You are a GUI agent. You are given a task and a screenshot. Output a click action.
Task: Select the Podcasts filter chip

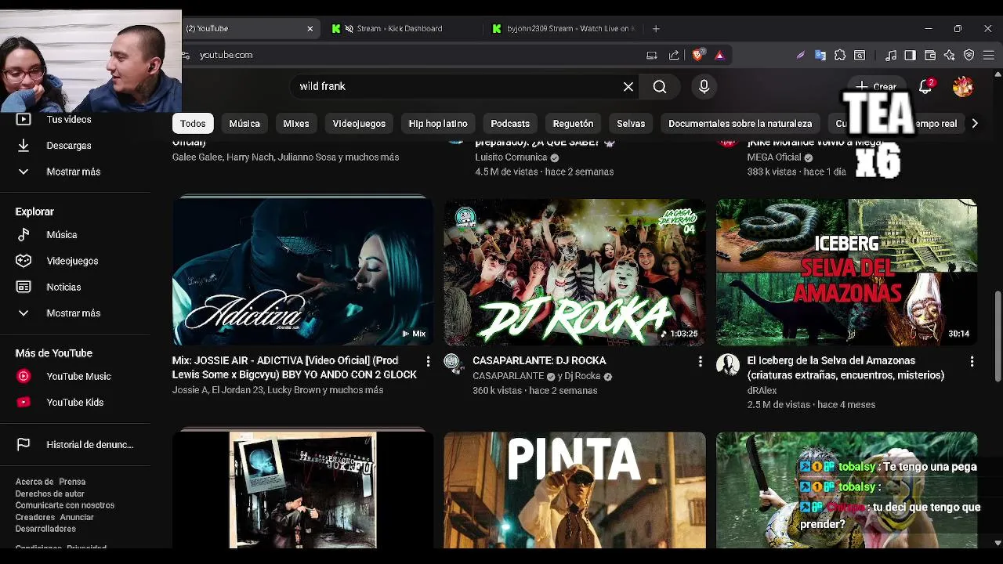[x=510, y=124]
